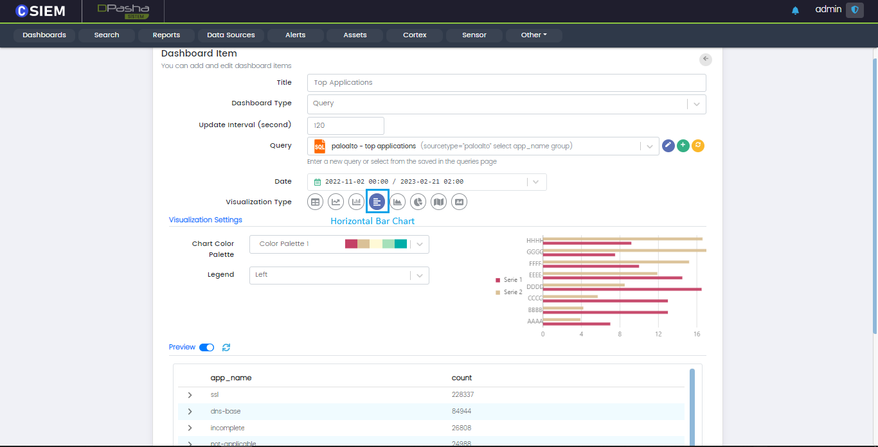Edit the selected query with pencil icon
The image size is (878, 447).
pyautogui.click(x=668, y=146)
